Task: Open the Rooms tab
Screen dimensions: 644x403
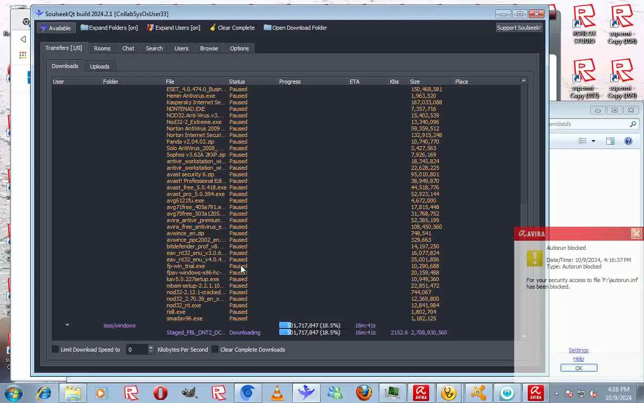Action: point(102,48)
